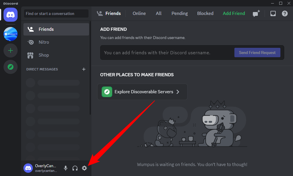
Task: Open the Explore Discoverable Servers compass icon in the sidebar
Action: [10, 67]
